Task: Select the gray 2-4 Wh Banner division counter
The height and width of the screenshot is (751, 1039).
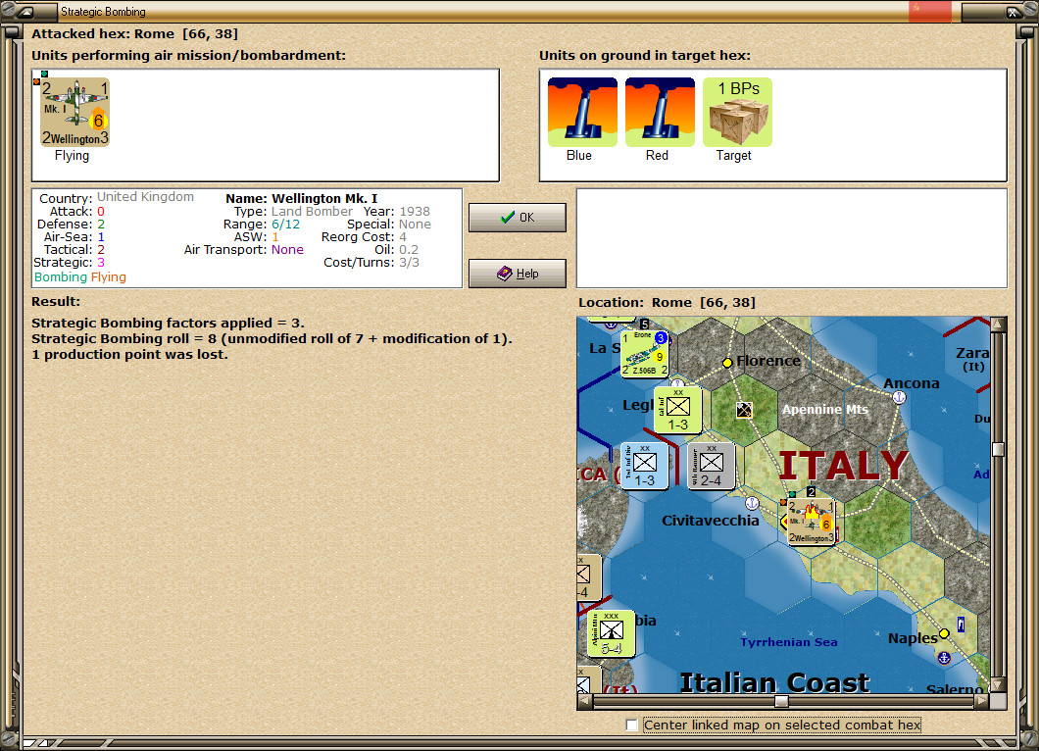Action: [x=710, y=467]
